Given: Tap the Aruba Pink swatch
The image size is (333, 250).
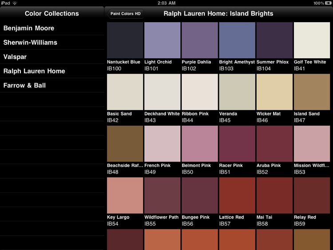Looking at the screenshot, I should 274,143.
